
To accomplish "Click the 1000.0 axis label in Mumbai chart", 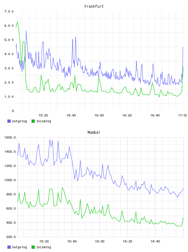I will click(x=10, y=180).
